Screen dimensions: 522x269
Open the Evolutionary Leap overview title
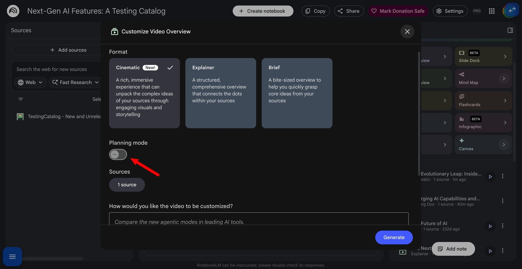click(451, 174)
